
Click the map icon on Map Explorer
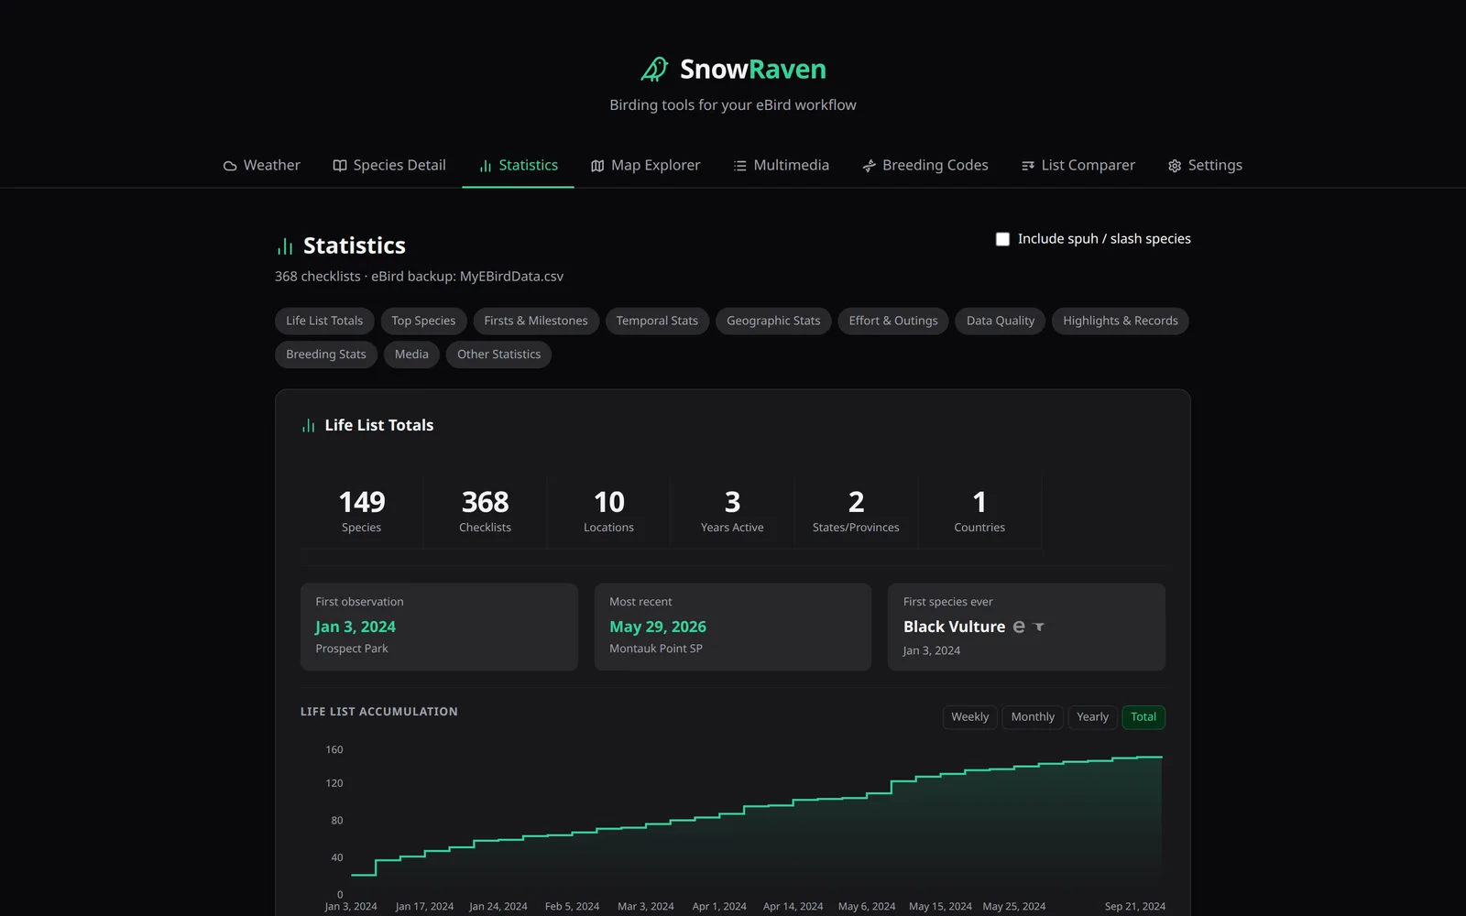pyautogui.click(x=597, y=166)
